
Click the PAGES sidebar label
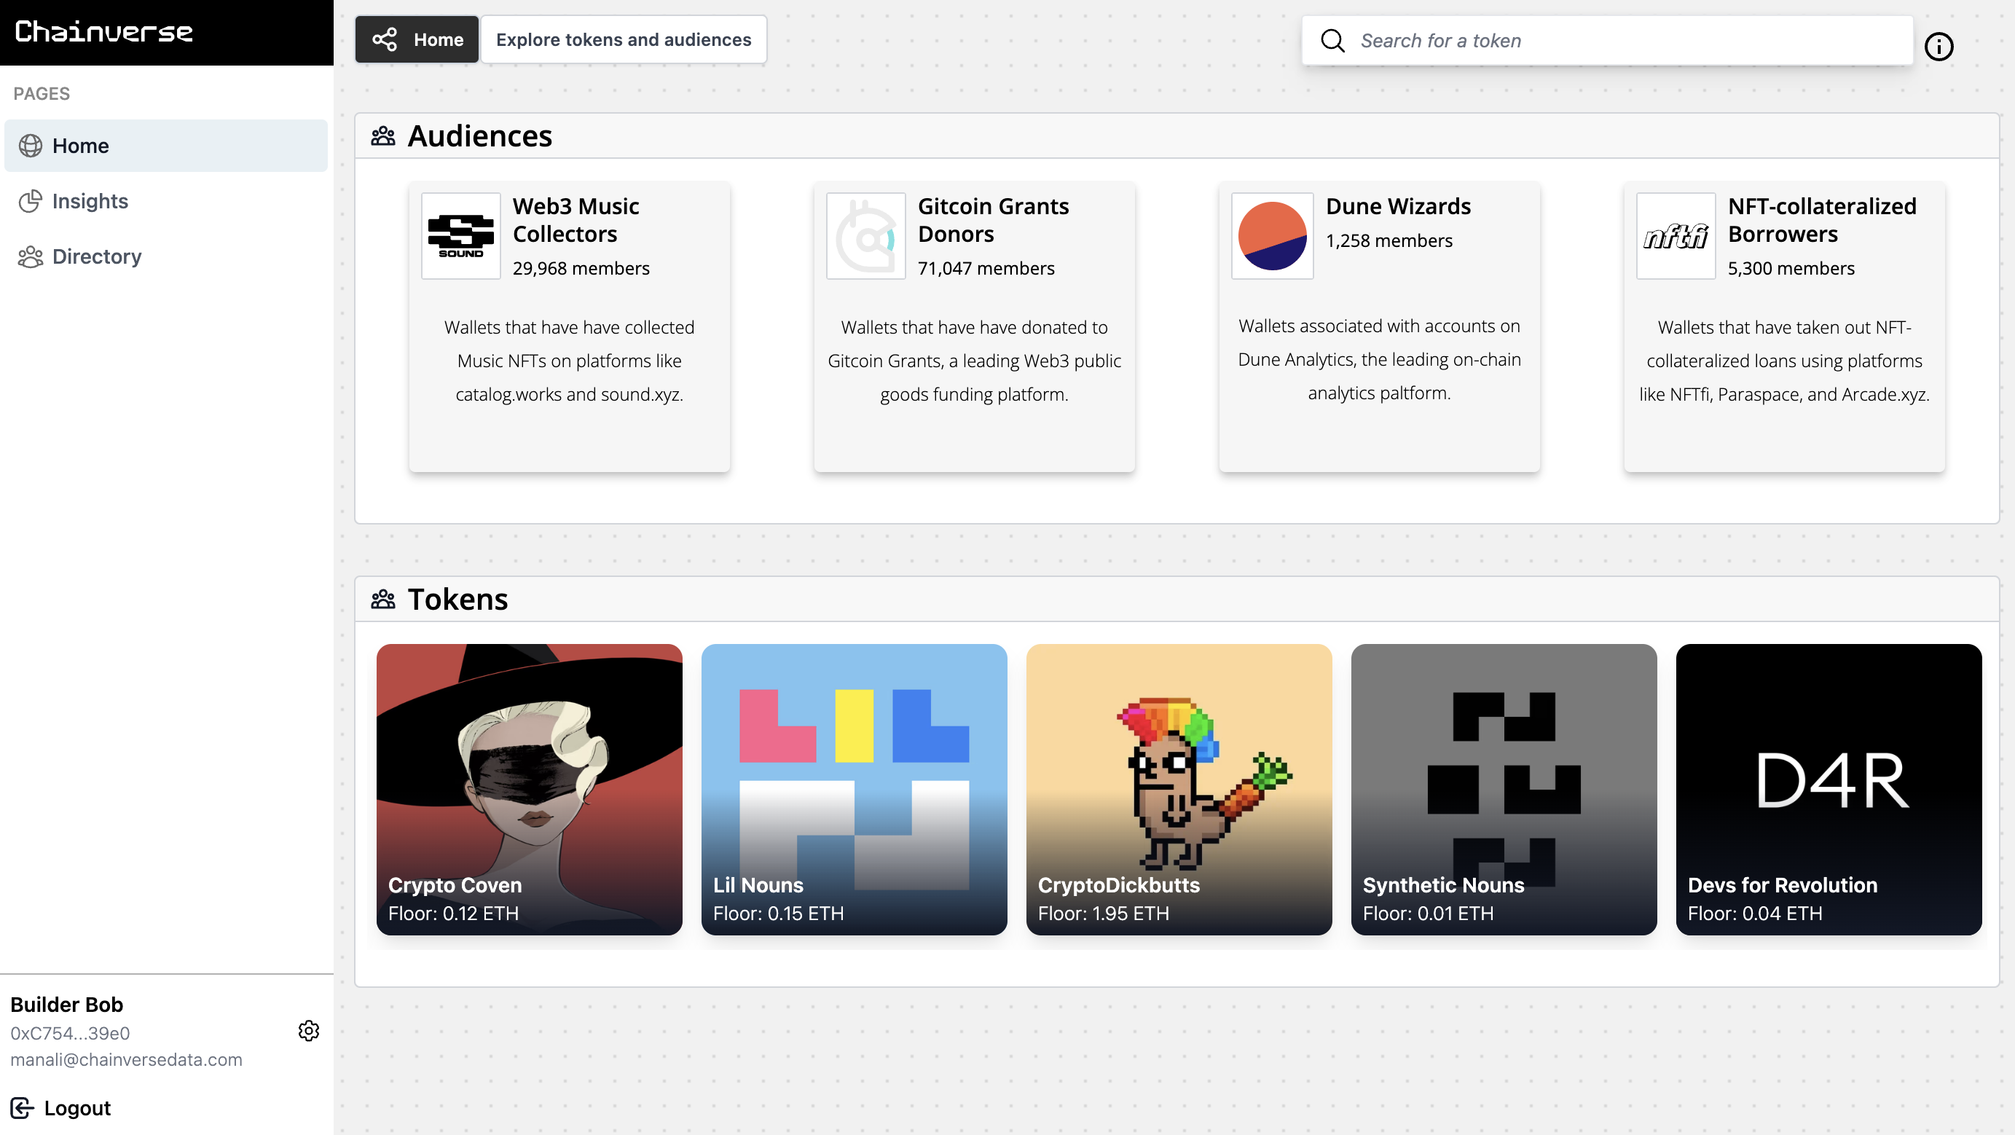[42, 94]
